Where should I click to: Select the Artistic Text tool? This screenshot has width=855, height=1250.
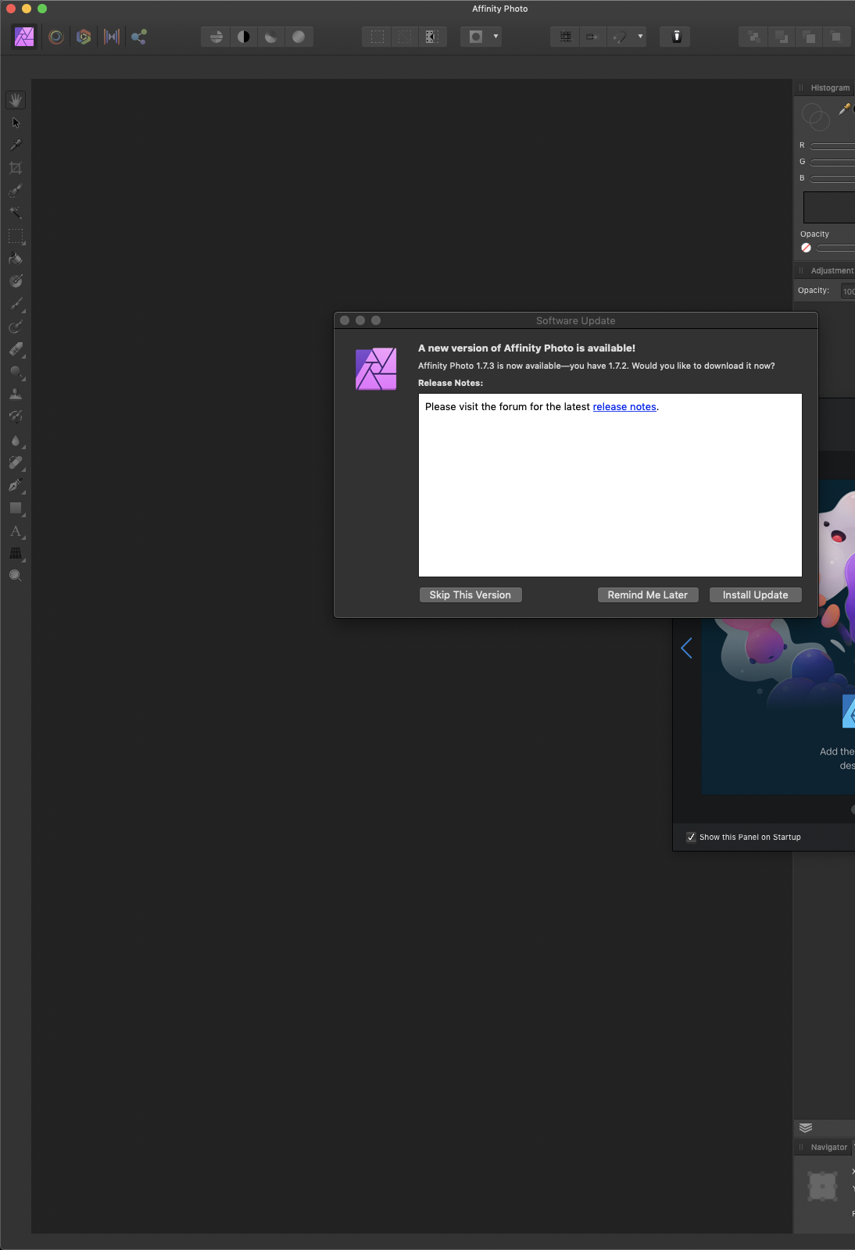click(x=16, y=531)
